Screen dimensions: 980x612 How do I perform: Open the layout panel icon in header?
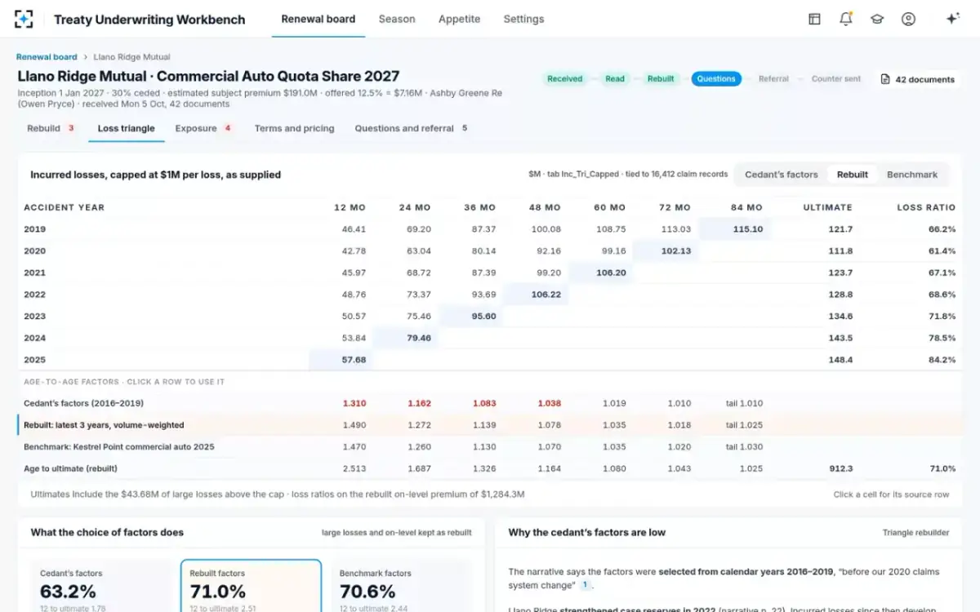click(814, 19)
